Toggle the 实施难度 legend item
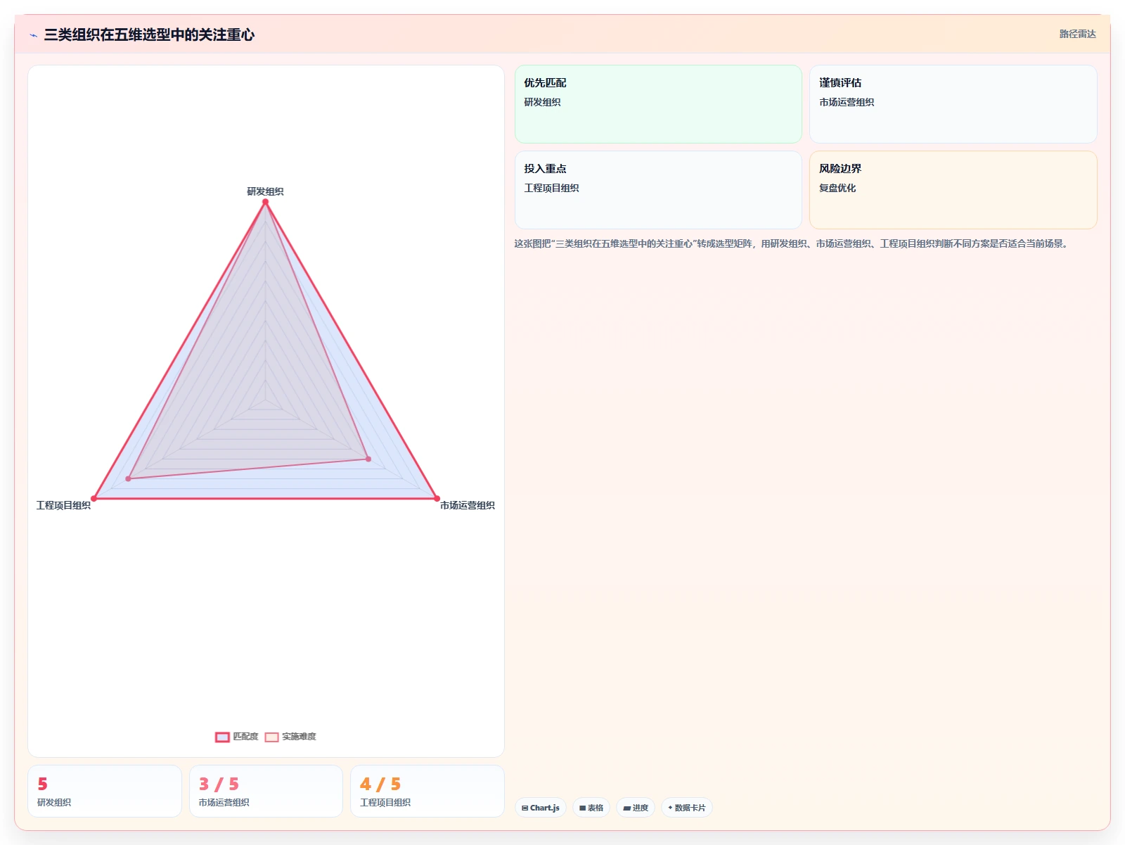 290,737
